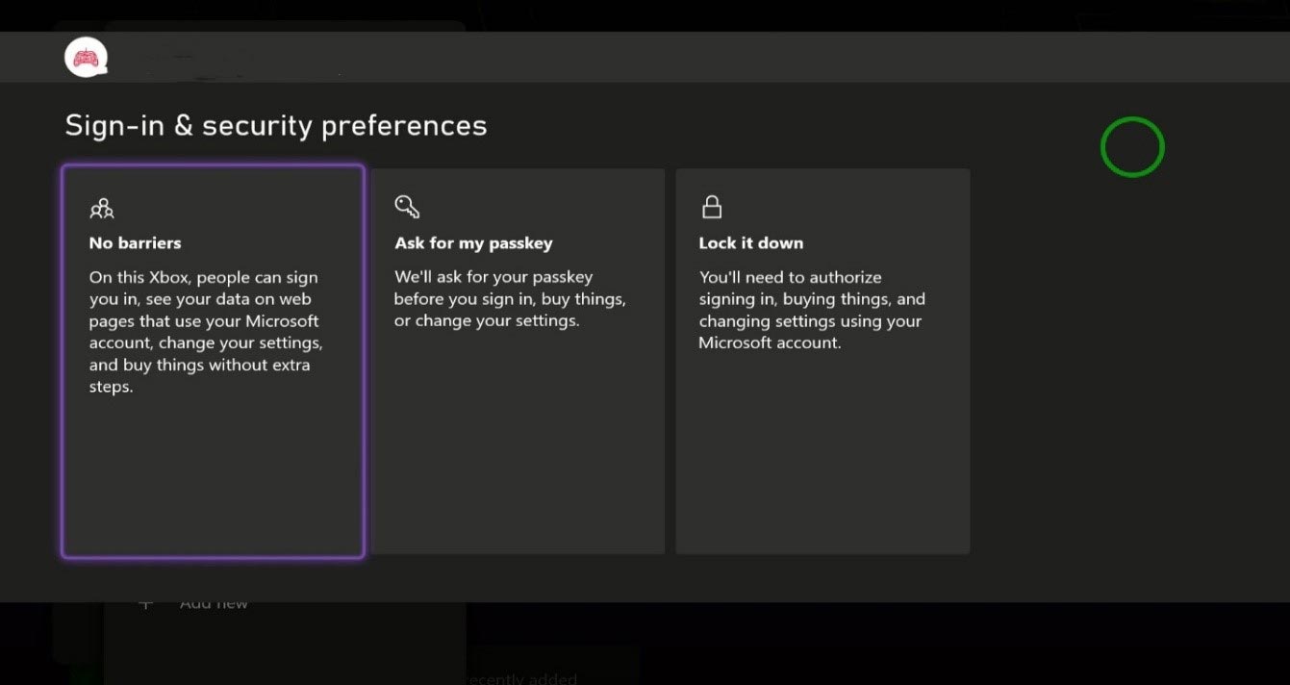
Task: Select the No barriers tile
Action: tap(213, 362)
